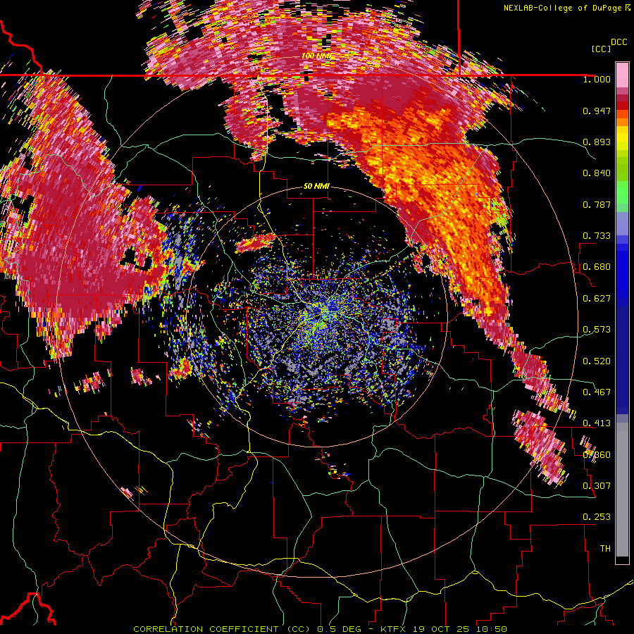The width and height of the screenshot is (634, 634).
Task: Click the 0.787 color scale value
Action: coord(597,204)
